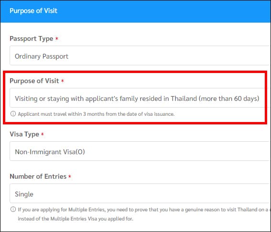271x232 pixels.
Task: Click the 'Purpose of Visit' field label
Action: coord(34,81)
